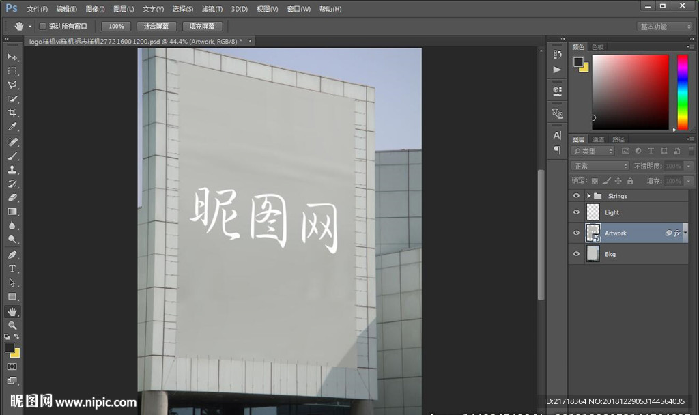Viewport: 699px width, 415px height.
Task: Open the 滤镜(T) menu
Action: (x=212, y=9)
